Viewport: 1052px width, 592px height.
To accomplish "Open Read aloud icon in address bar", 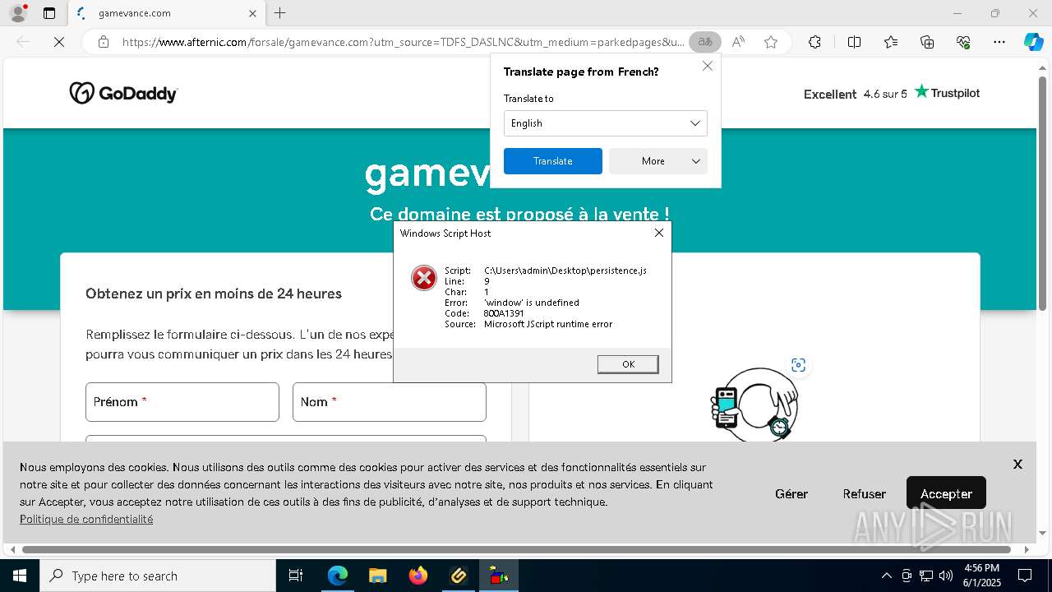I will tap(738, 42).
